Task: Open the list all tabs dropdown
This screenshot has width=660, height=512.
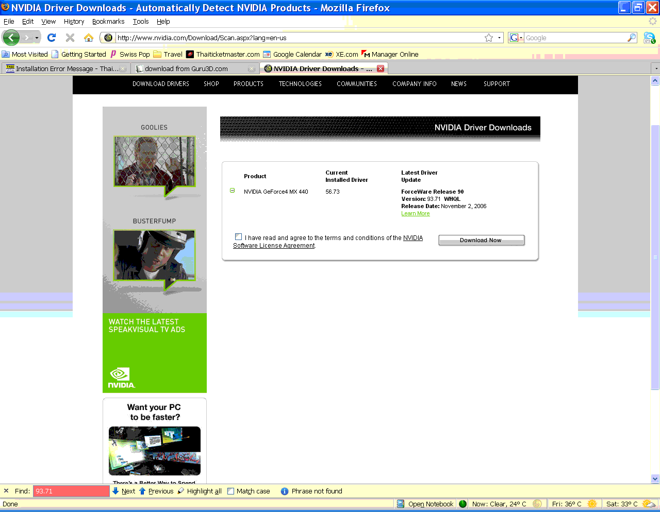Action: click(x=656, y=69)
